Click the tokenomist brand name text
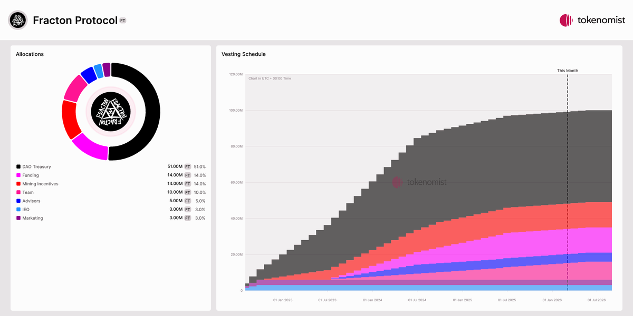The image size is (633, 316). coord(601,21)
